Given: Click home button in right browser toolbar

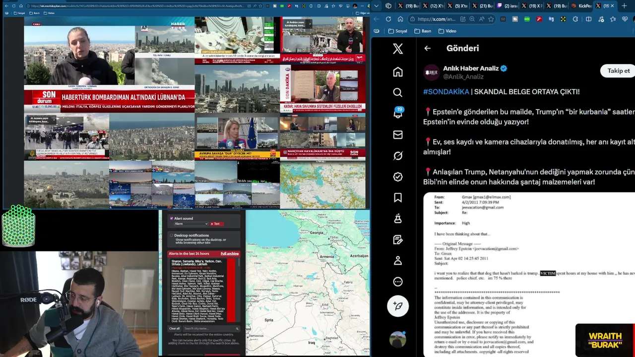Looking at the screenshot, I should 400,19.
